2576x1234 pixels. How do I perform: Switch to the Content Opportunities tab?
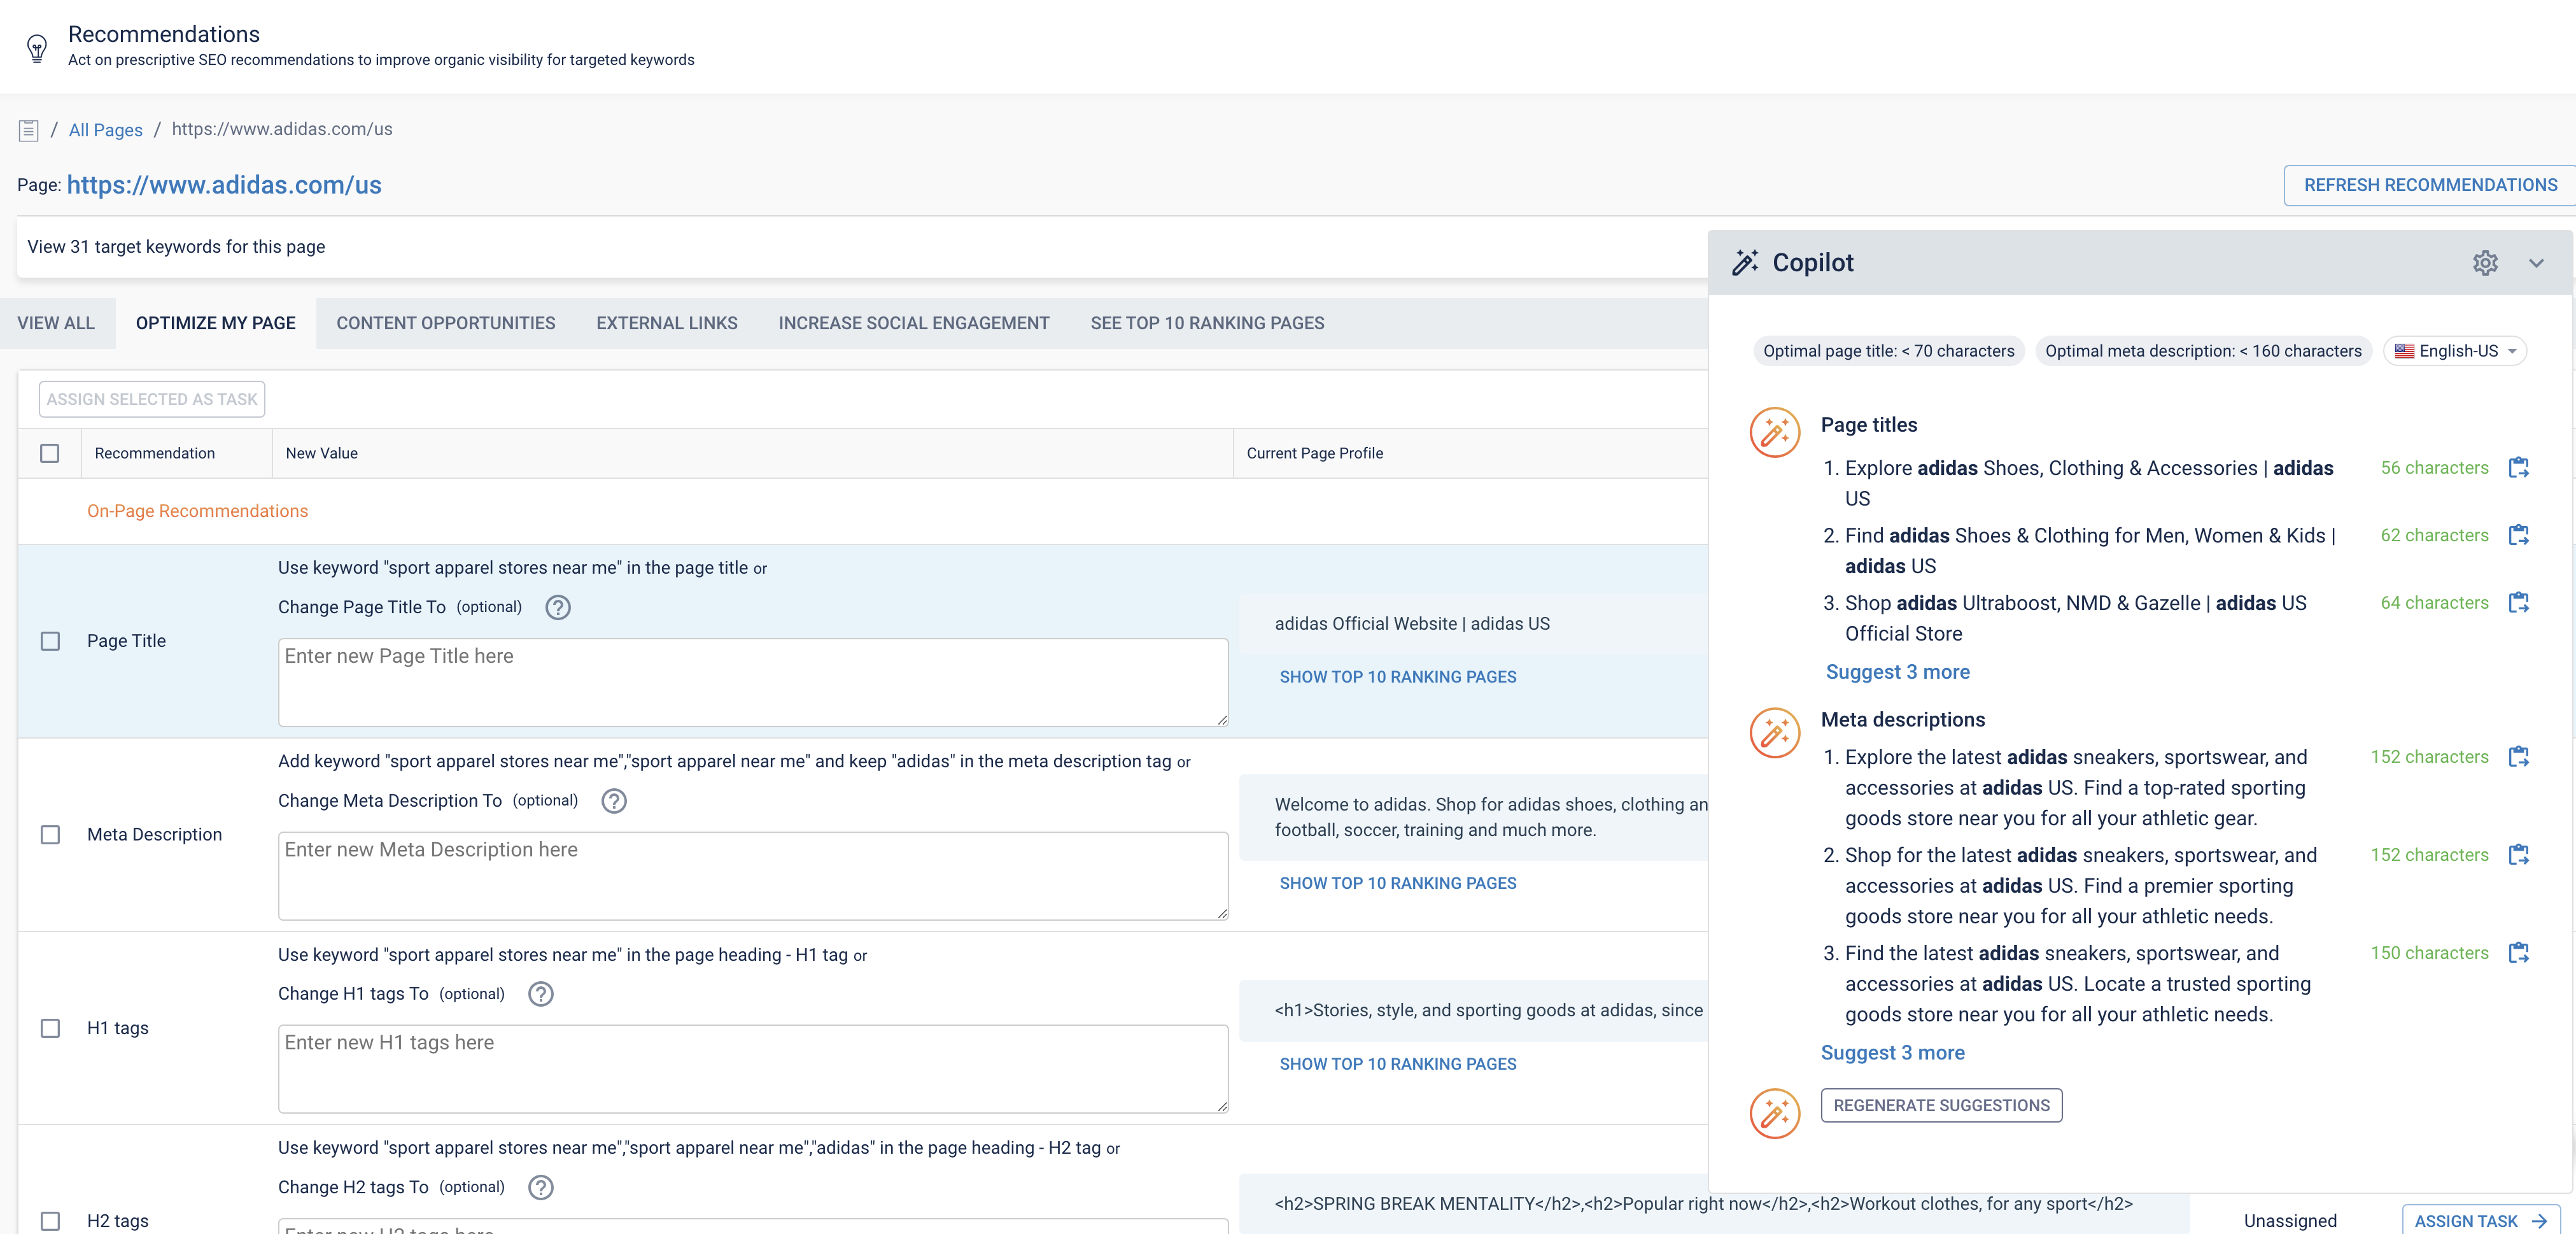[x=445, y=323]
